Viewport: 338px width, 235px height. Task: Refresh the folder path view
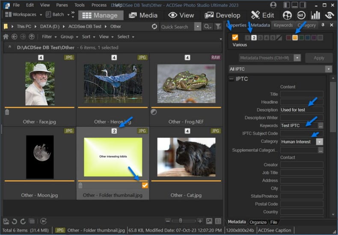pyautogui.click(x=154, y=26)
